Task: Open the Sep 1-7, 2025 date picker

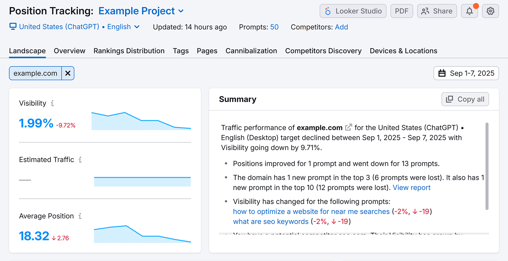Action: pyautogui.click(x=466, y=73)
